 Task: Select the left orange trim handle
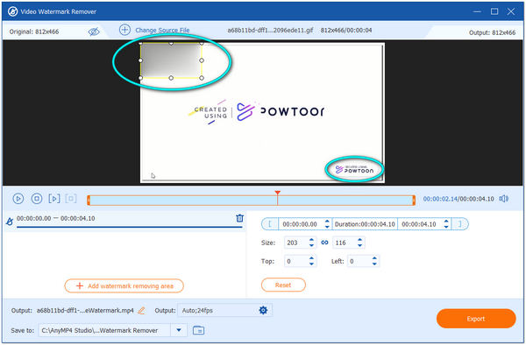coord(89,201)
